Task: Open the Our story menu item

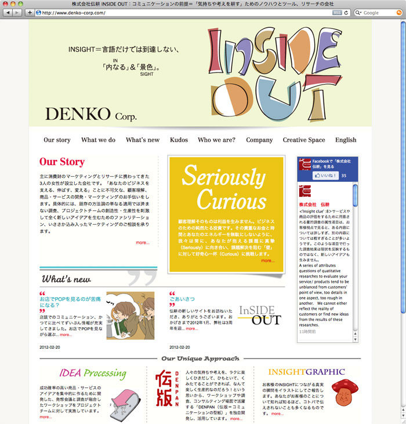Action: (57, 140)
